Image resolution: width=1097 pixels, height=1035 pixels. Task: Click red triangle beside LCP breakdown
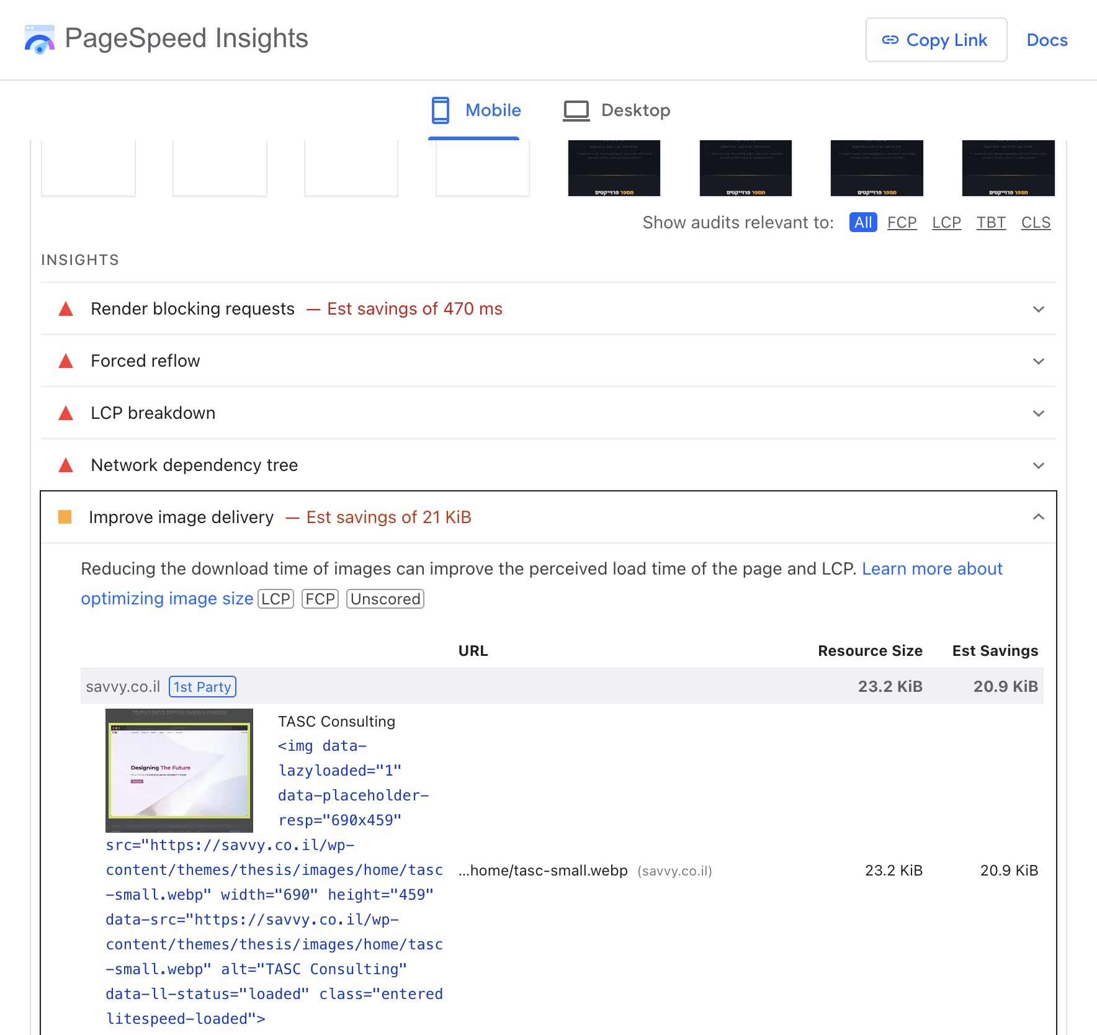point(66,413)
